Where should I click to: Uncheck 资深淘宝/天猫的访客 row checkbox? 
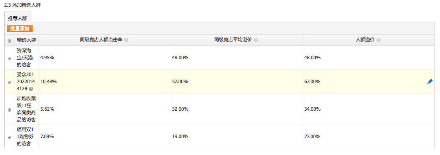point(9,58)
